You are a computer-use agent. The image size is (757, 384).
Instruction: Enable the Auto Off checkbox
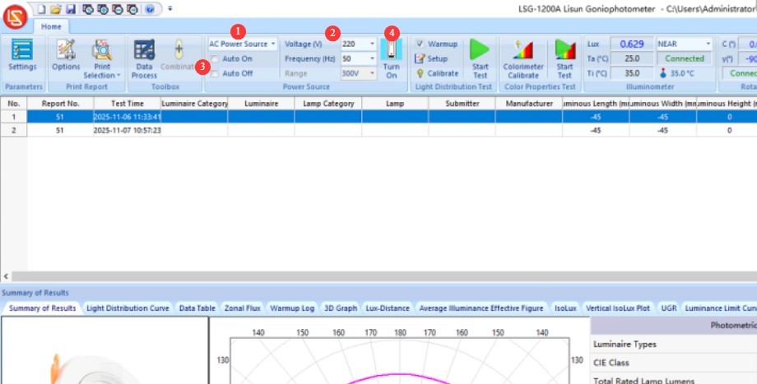(215, 73)
